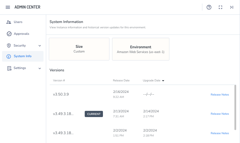Screen dimensions: 240x143
Task: Click the Security shield icon
Action: tap(9, 46)
